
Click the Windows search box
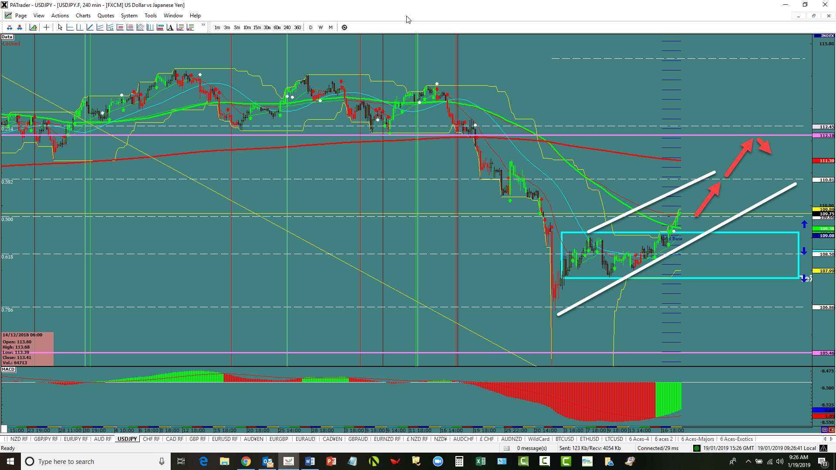click(96, 461)
